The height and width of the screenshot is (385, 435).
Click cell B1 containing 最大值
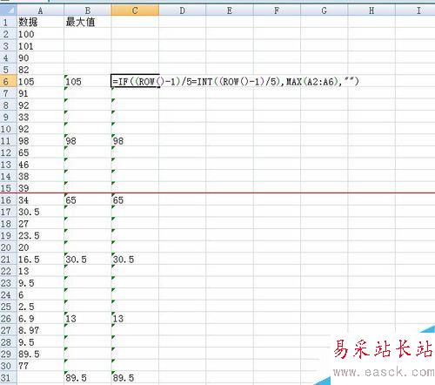pos(88,22)
